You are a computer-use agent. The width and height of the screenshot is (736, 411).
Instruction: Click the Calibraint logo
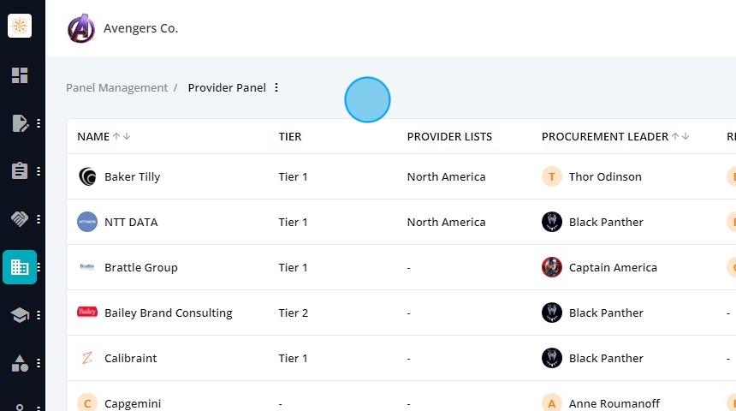tap(87, 359)
